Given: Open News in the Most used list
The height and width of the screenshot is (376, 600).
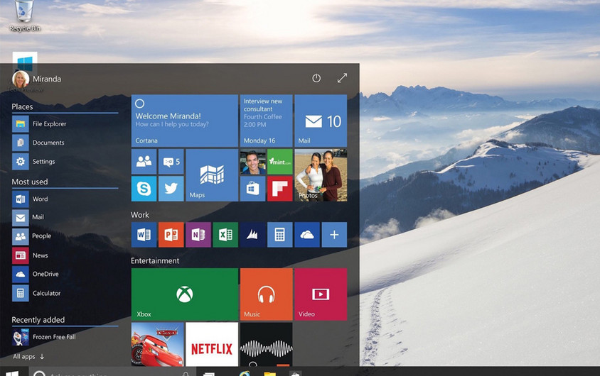Looking at the screenshot, I should click(31, 255).
